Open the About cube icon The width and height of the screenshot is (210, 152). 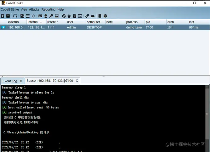tap(105, 16)
